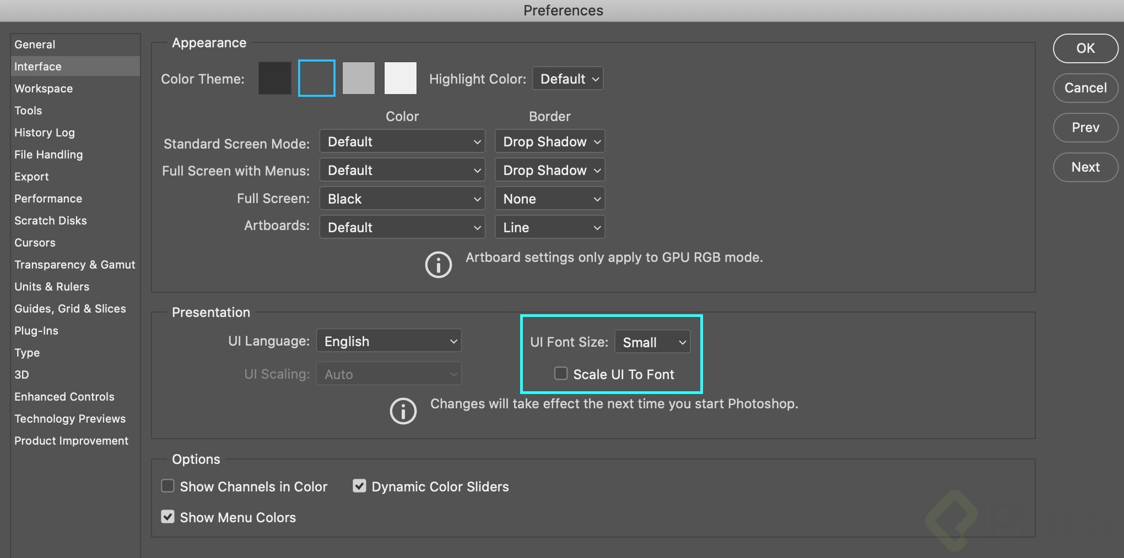Disable Show Menu Colors option
This screenshot has height=558, width=1124.
pyautogui.click(x=167, y=517)
